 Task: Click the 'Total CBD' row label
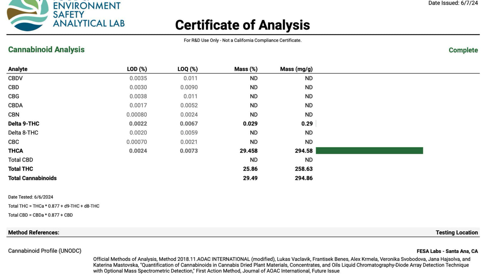point(20,160)
